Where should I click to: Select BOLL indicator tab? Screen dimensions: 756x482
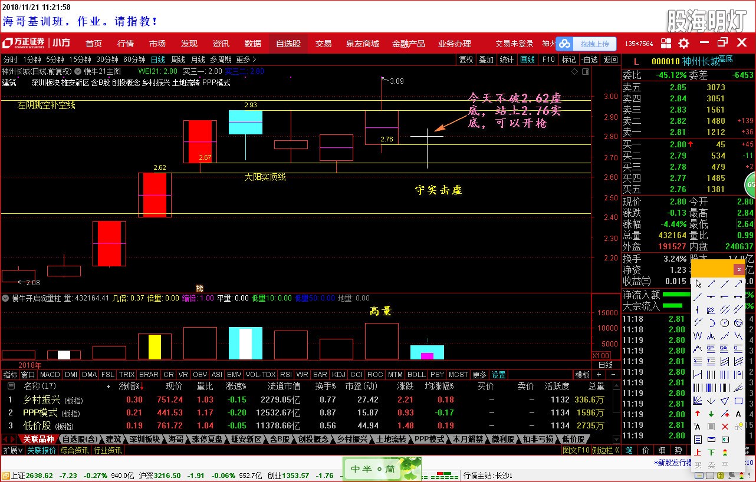416,375
